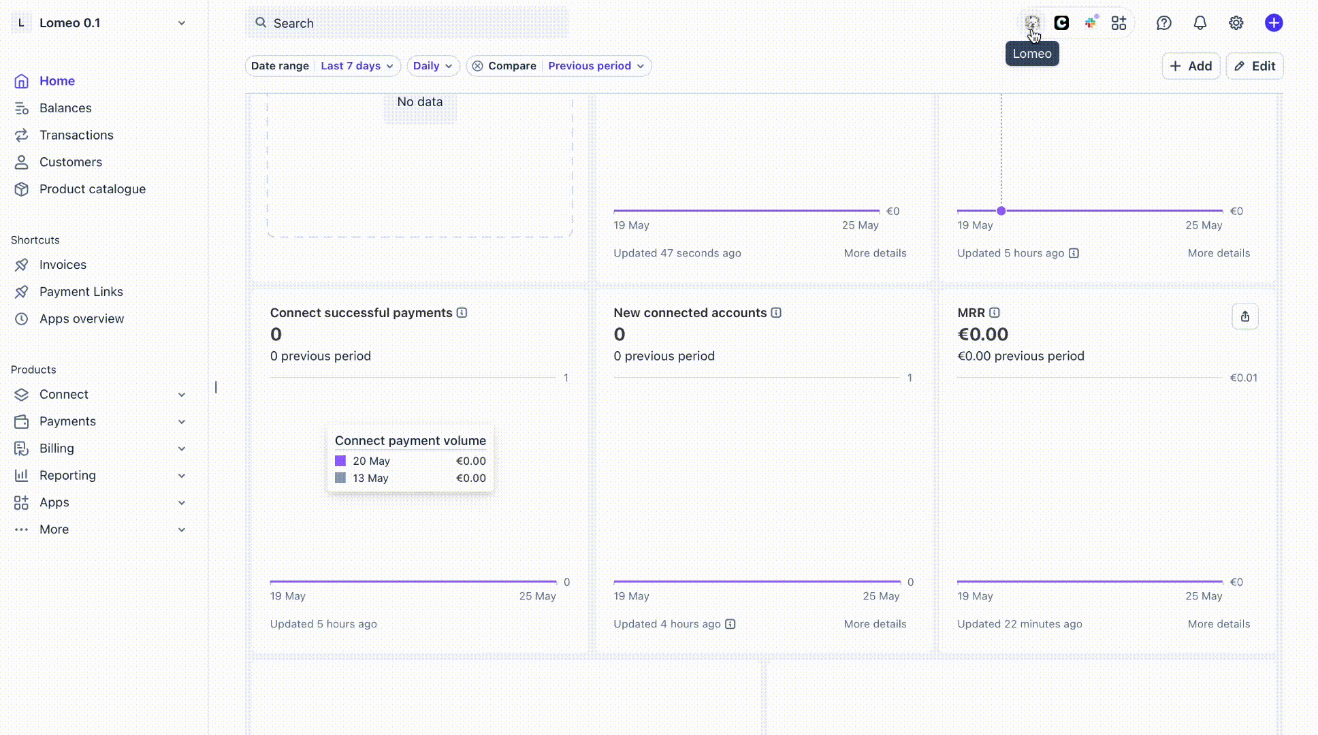Click the Updated 22 minutes ago text
Screen dimensions: 1318x735
(1019, 624)
